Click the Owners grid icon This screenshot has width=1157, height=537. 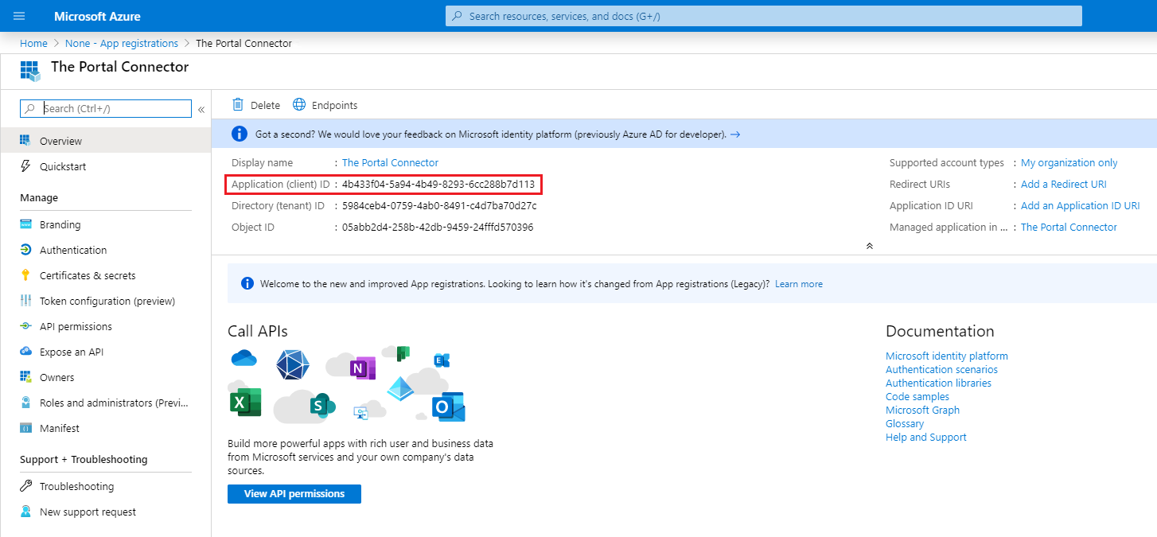pos(25,377)
